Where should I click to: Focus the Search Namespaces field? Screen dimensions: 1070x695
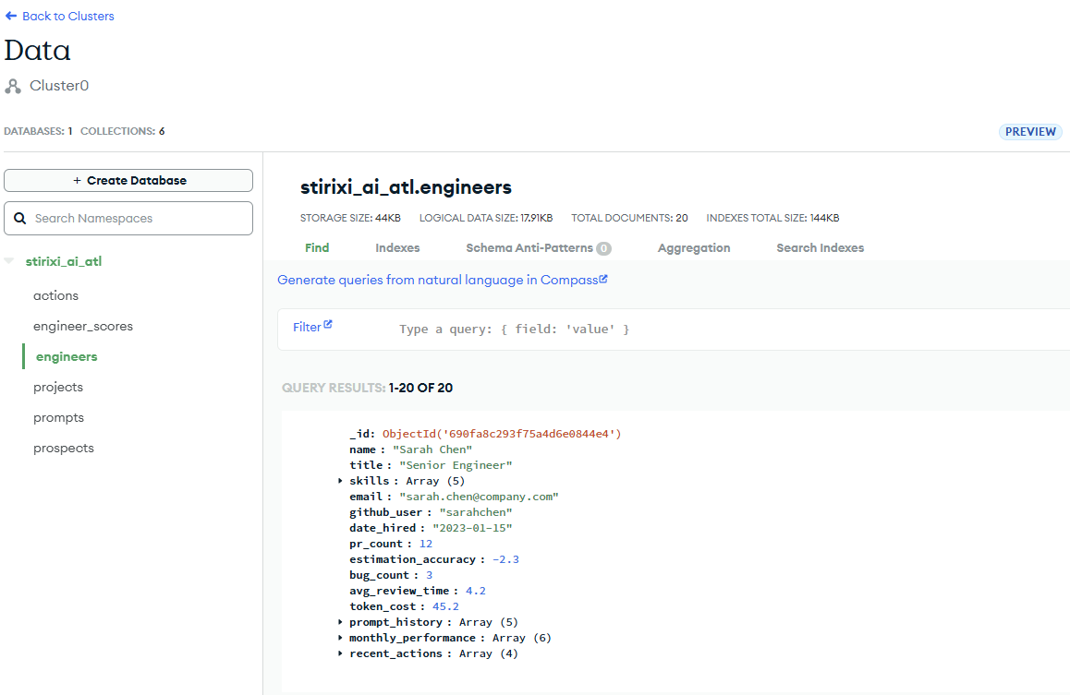128,218
